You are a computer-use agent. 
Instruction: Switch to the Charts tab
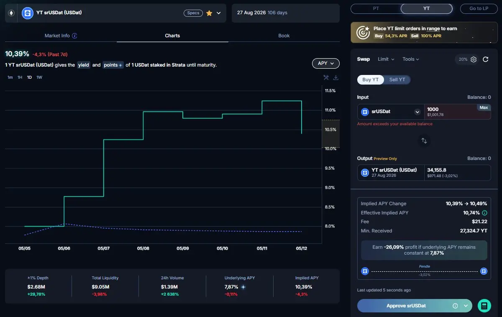click(172, 36)
